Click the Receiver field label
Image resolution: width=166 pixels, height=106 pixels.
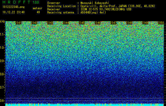(54, 9)
